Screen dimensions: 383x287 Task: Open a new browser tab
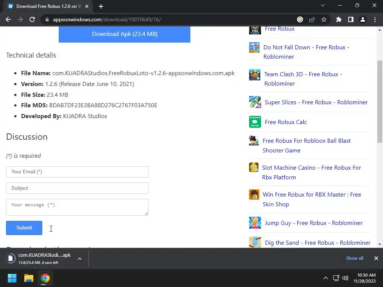click(x=101, y=6)
